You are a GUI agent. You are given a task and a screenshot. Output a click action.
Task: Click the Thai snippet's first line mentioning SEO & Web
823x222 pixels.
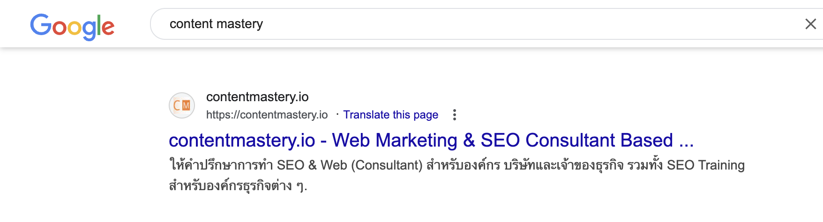pyautogui.click(x=456, y=165)
